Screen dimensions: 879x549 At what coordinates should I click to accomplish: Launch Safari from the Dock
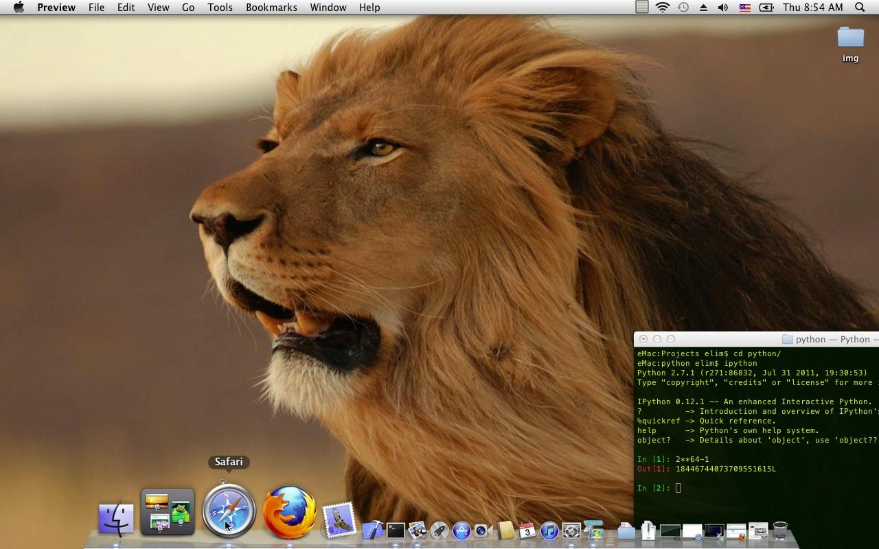(x=229, y=511)
